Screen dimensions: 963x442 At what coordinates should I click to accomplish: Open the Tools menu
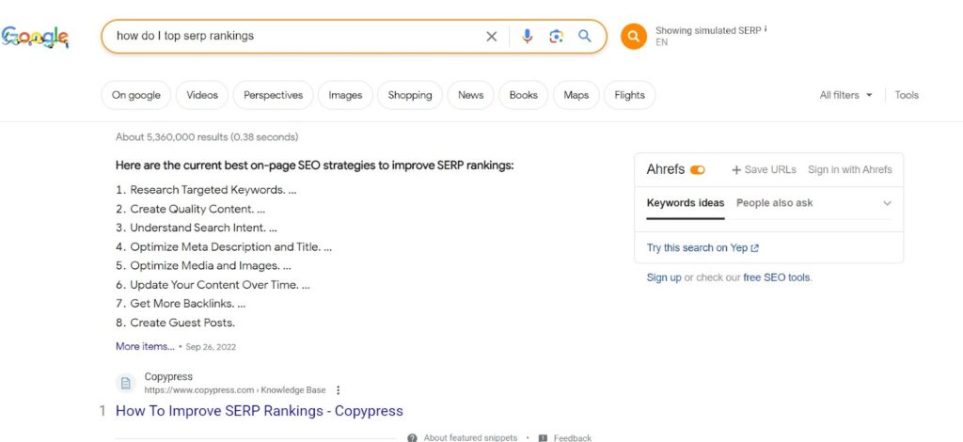pos(907,95)
